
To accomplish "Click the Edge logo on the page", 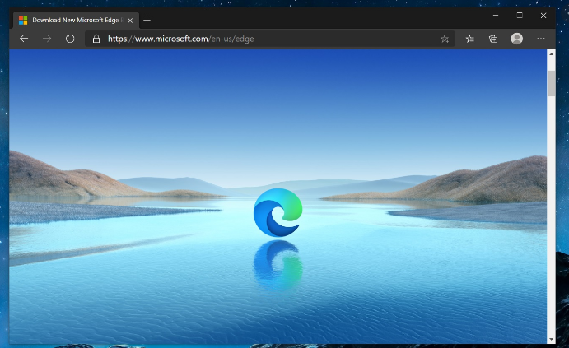I will coord(278,212).
